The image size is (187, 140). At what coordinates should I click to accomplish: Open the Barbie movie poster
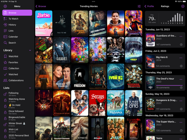click(x=44, y=23)
